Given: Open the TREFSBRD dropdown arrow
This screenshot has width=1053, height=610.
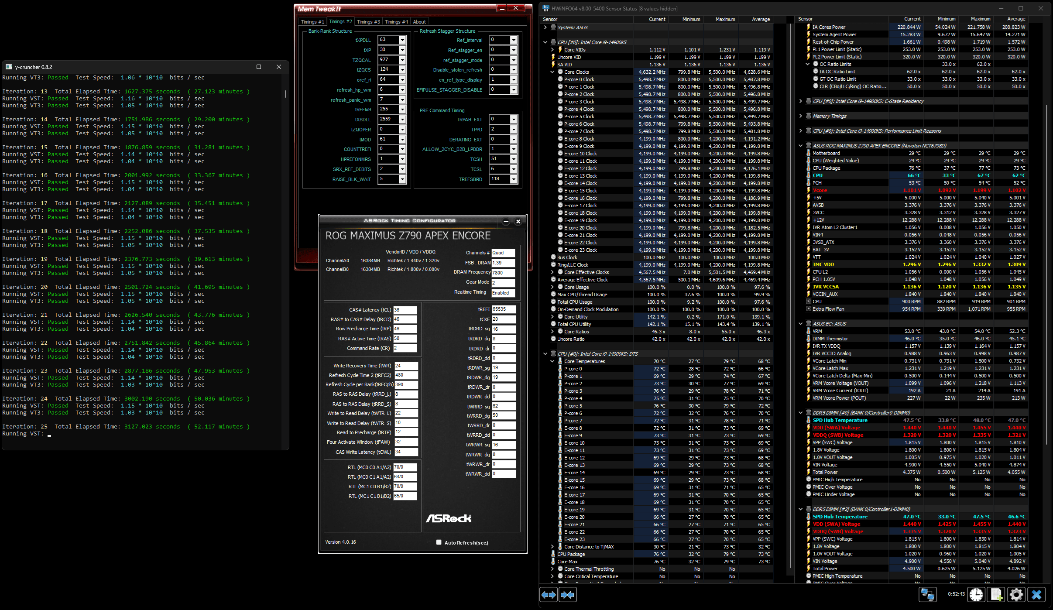Looking at the screenshot, I should [x=514, y=179].
